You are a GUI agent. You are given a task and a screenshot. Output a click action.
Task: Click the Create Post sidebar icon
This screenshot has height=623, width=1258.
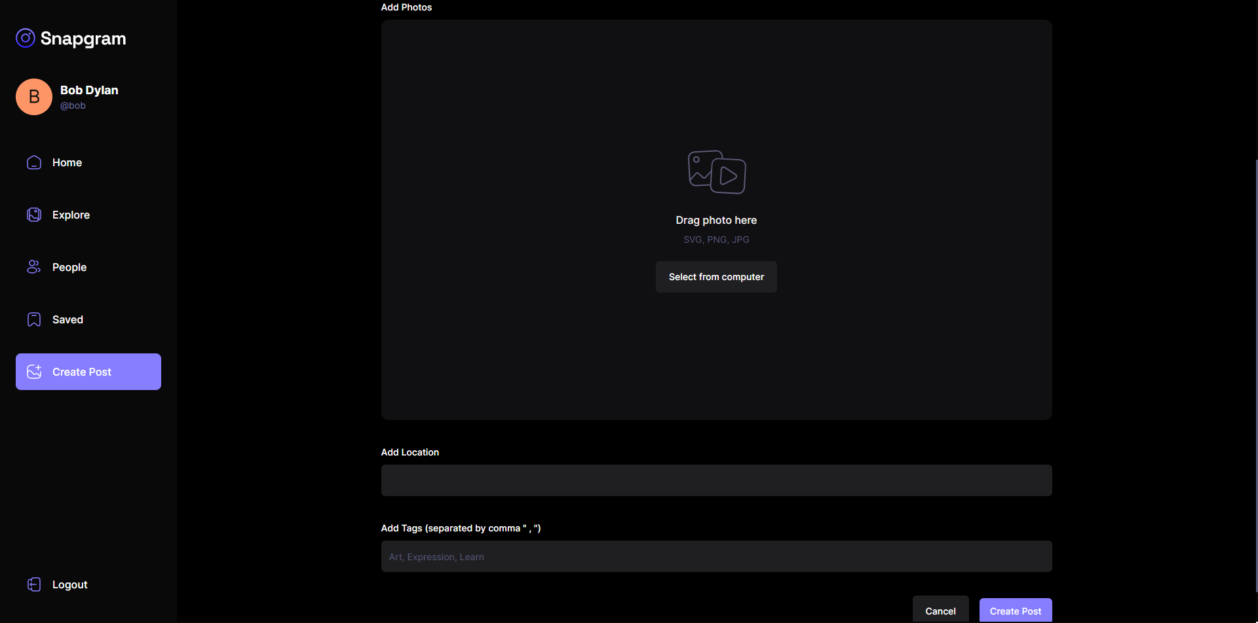pos(34,372)
